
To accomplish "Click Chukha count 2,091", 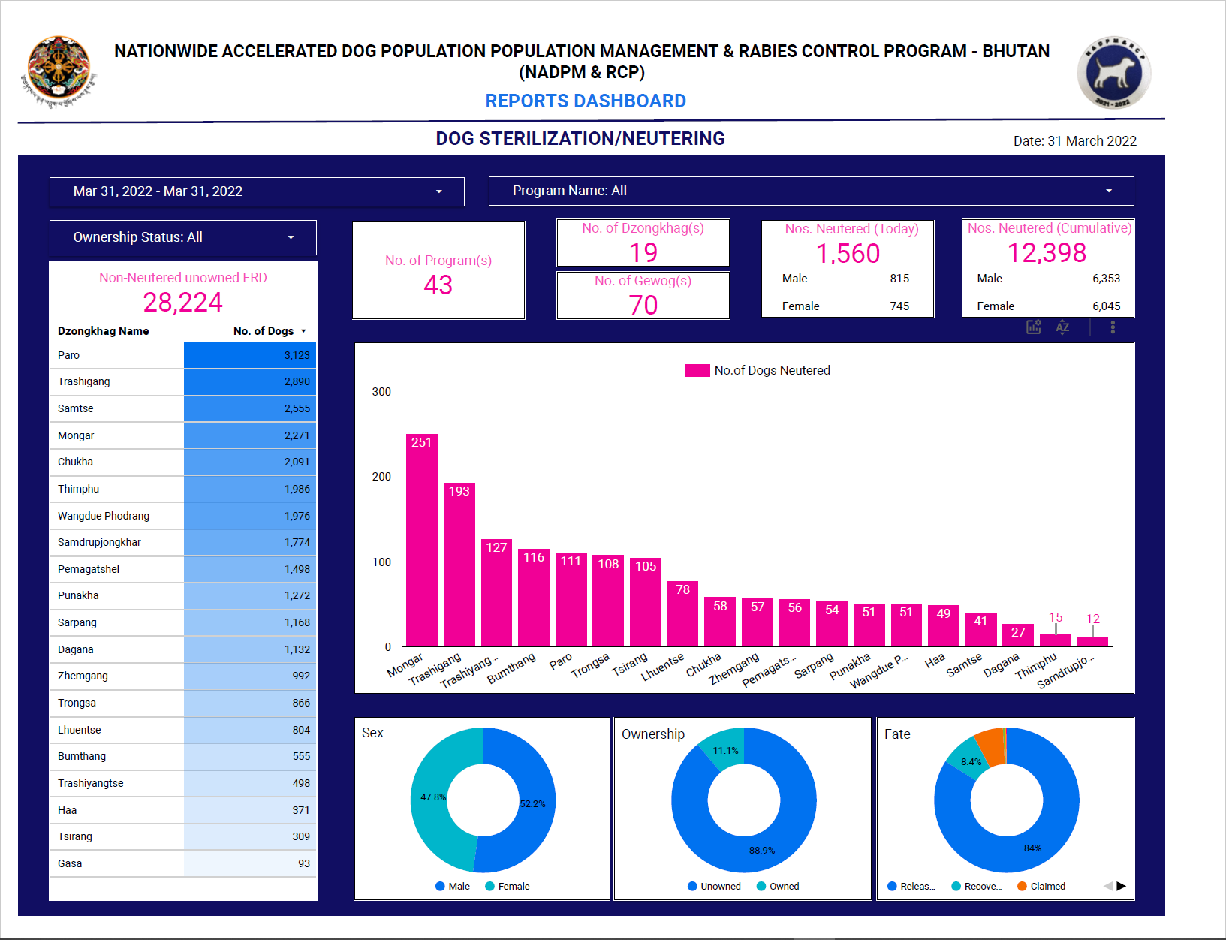I will click(297, 462).
